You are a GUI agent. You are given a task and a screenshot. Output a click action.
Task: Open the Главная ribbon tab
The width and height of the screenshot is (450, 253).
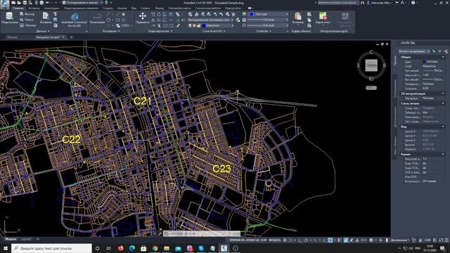[18, 8]
